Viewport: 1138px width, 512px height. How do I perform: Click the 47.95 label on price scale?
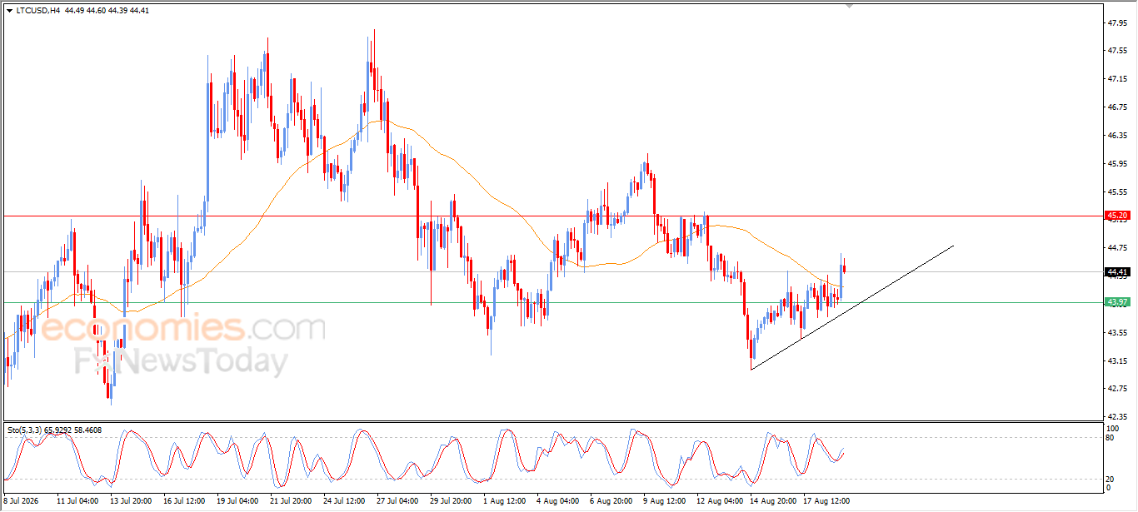pyautogui.click(x=1117, y=22)
